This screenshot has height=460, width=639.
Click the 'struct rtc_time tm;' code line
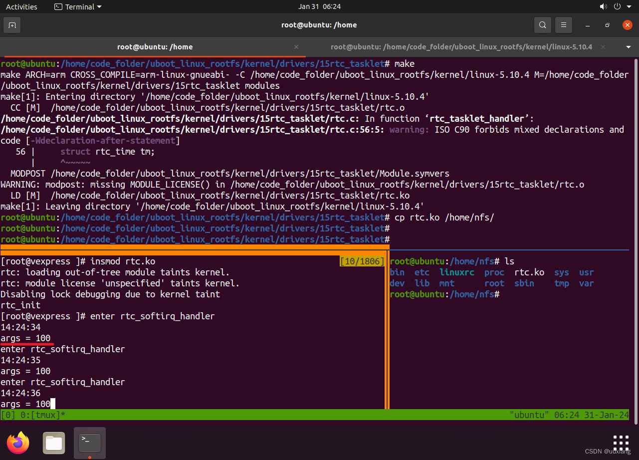[108, 152]
